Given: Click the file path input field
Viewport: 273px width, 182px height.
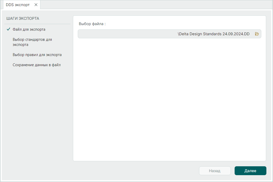Looking at the screenshot, I should click(169, 34).
